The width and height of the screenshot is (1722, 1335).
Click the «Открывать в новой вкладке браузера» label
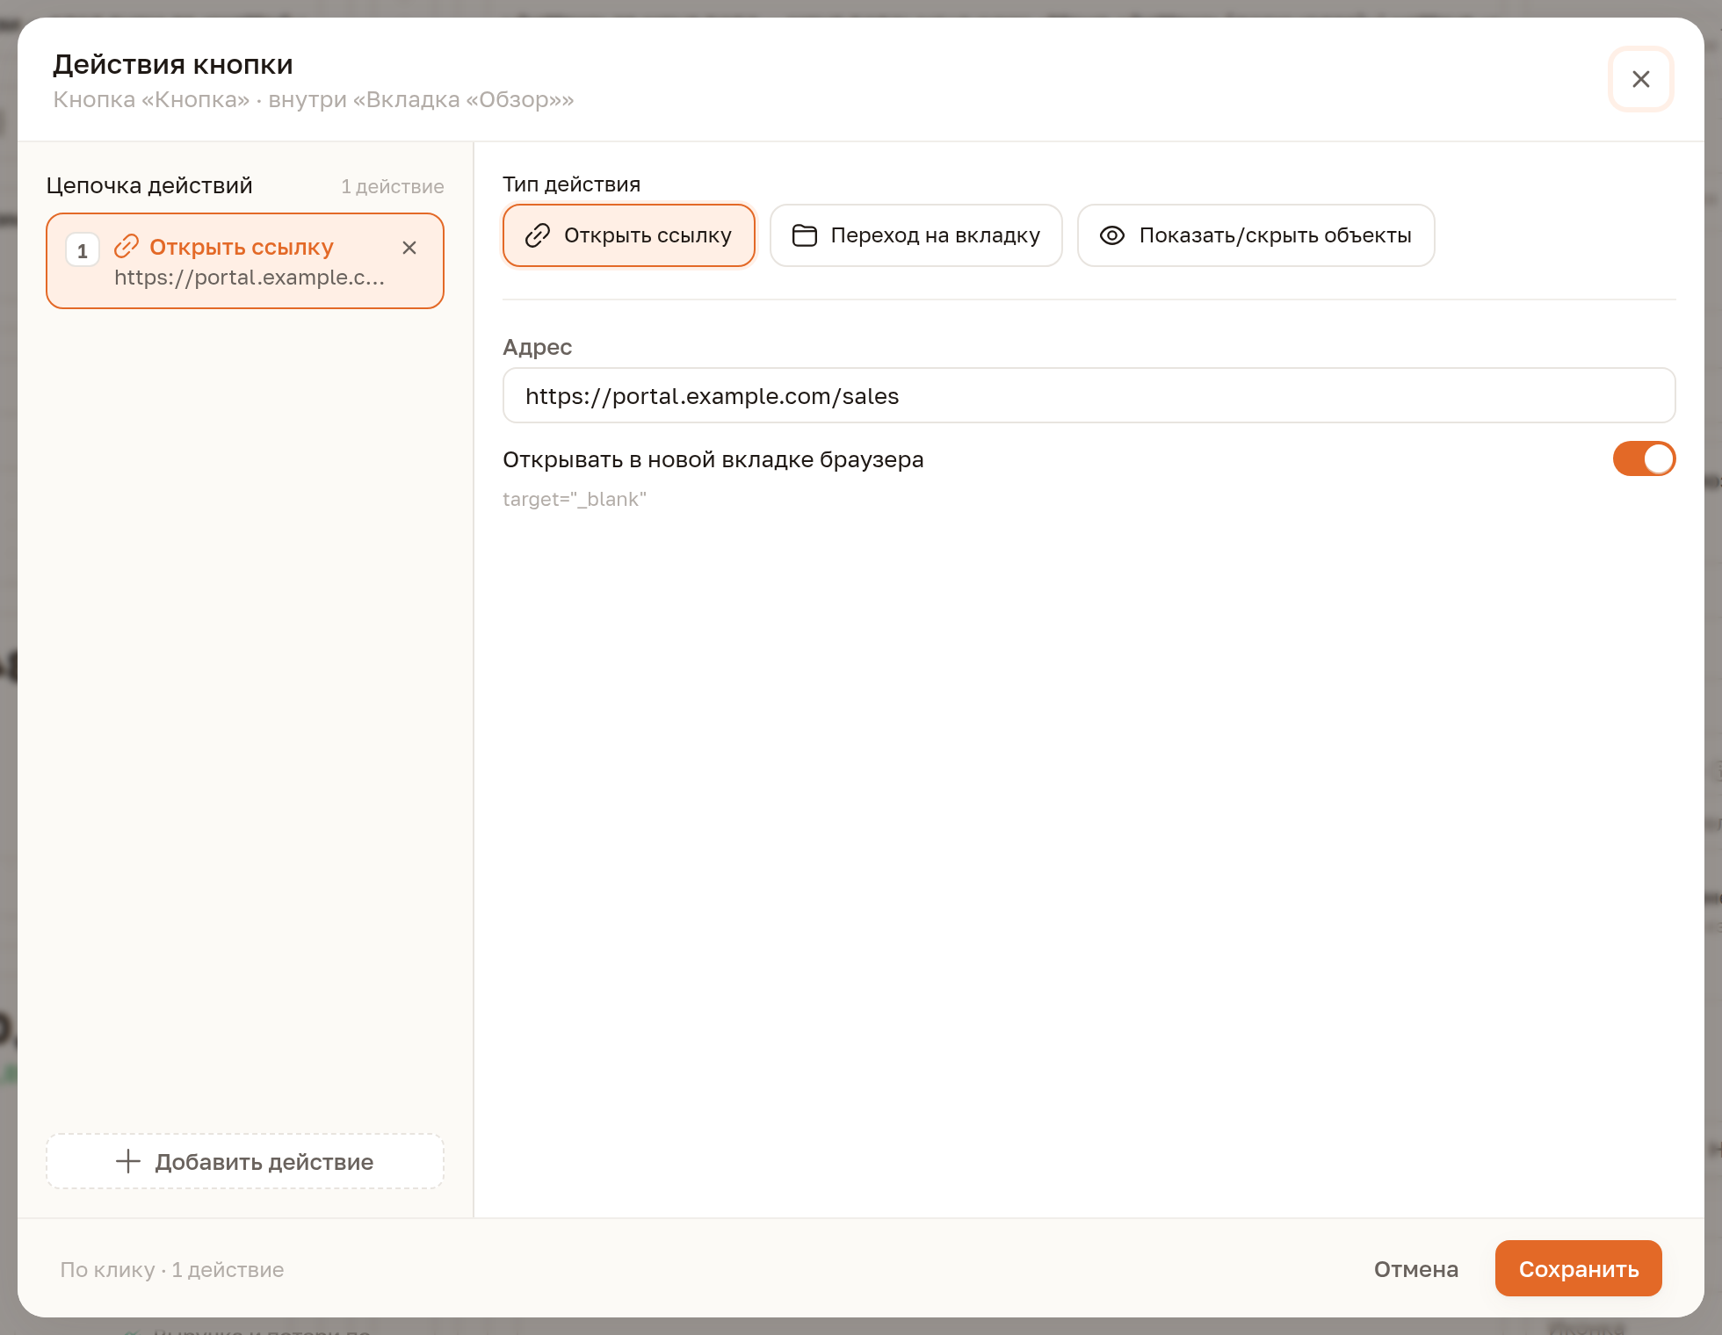pyautogui.click(x=713, y=459)
